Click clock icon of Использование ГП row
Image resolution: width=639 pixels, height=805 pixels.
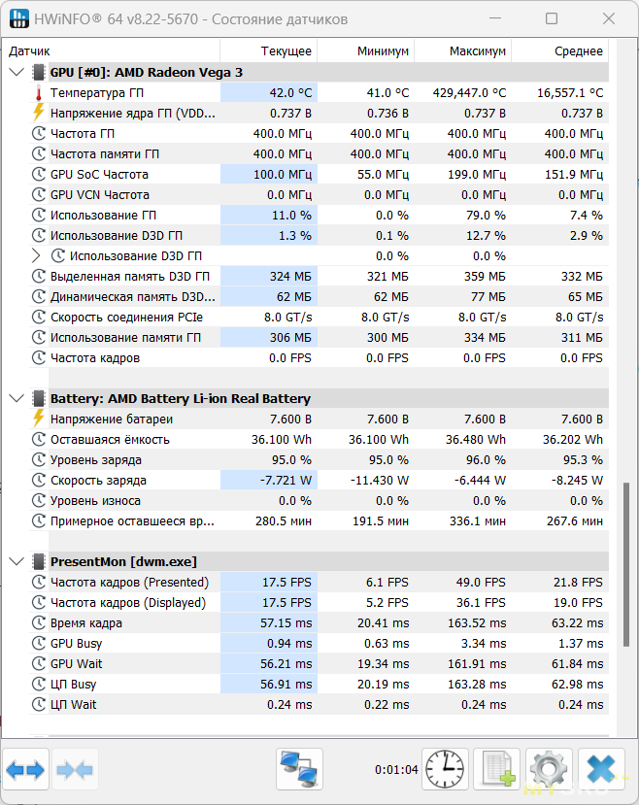click(x=39, y=216)
